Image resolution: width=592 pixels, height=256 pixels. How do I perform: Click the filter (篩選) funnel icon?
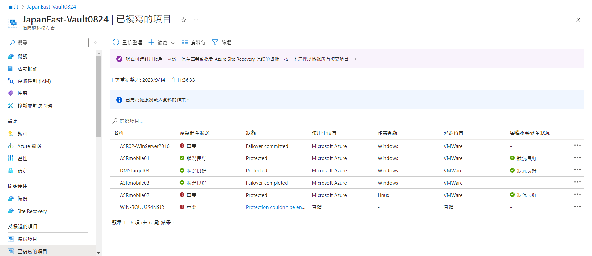click(215, 42)
